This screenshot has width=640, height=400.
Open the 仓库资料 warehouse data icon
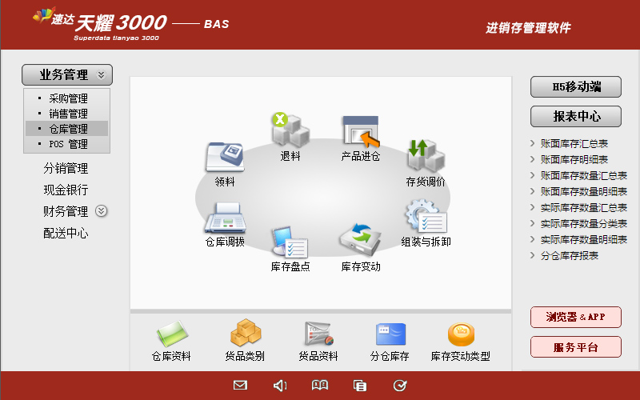pos(171,334)
